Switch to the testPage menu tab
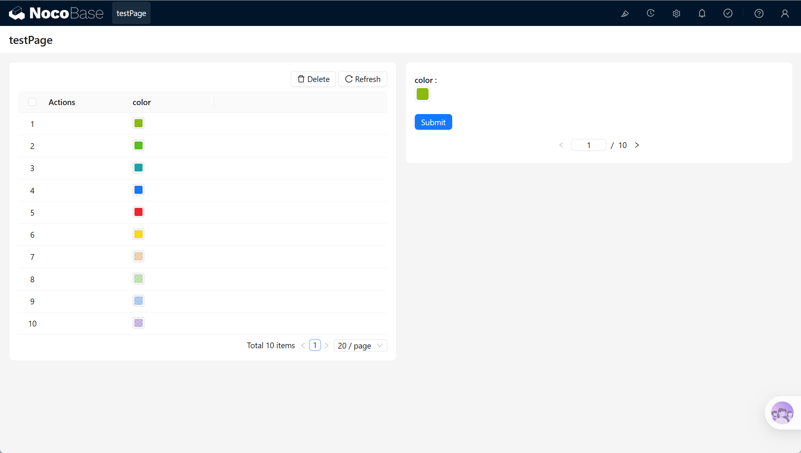Image resolution: width=801 pixels, height=453 pixels. 131,13
